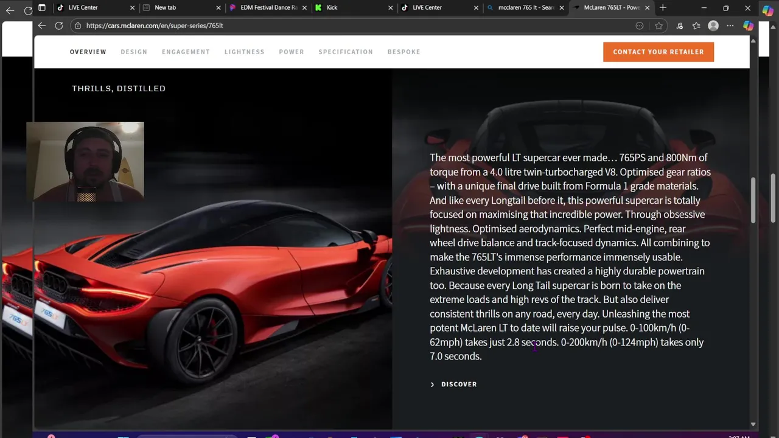779x438 pixels.
Task: Go to the Design section link
Action: 134,52
